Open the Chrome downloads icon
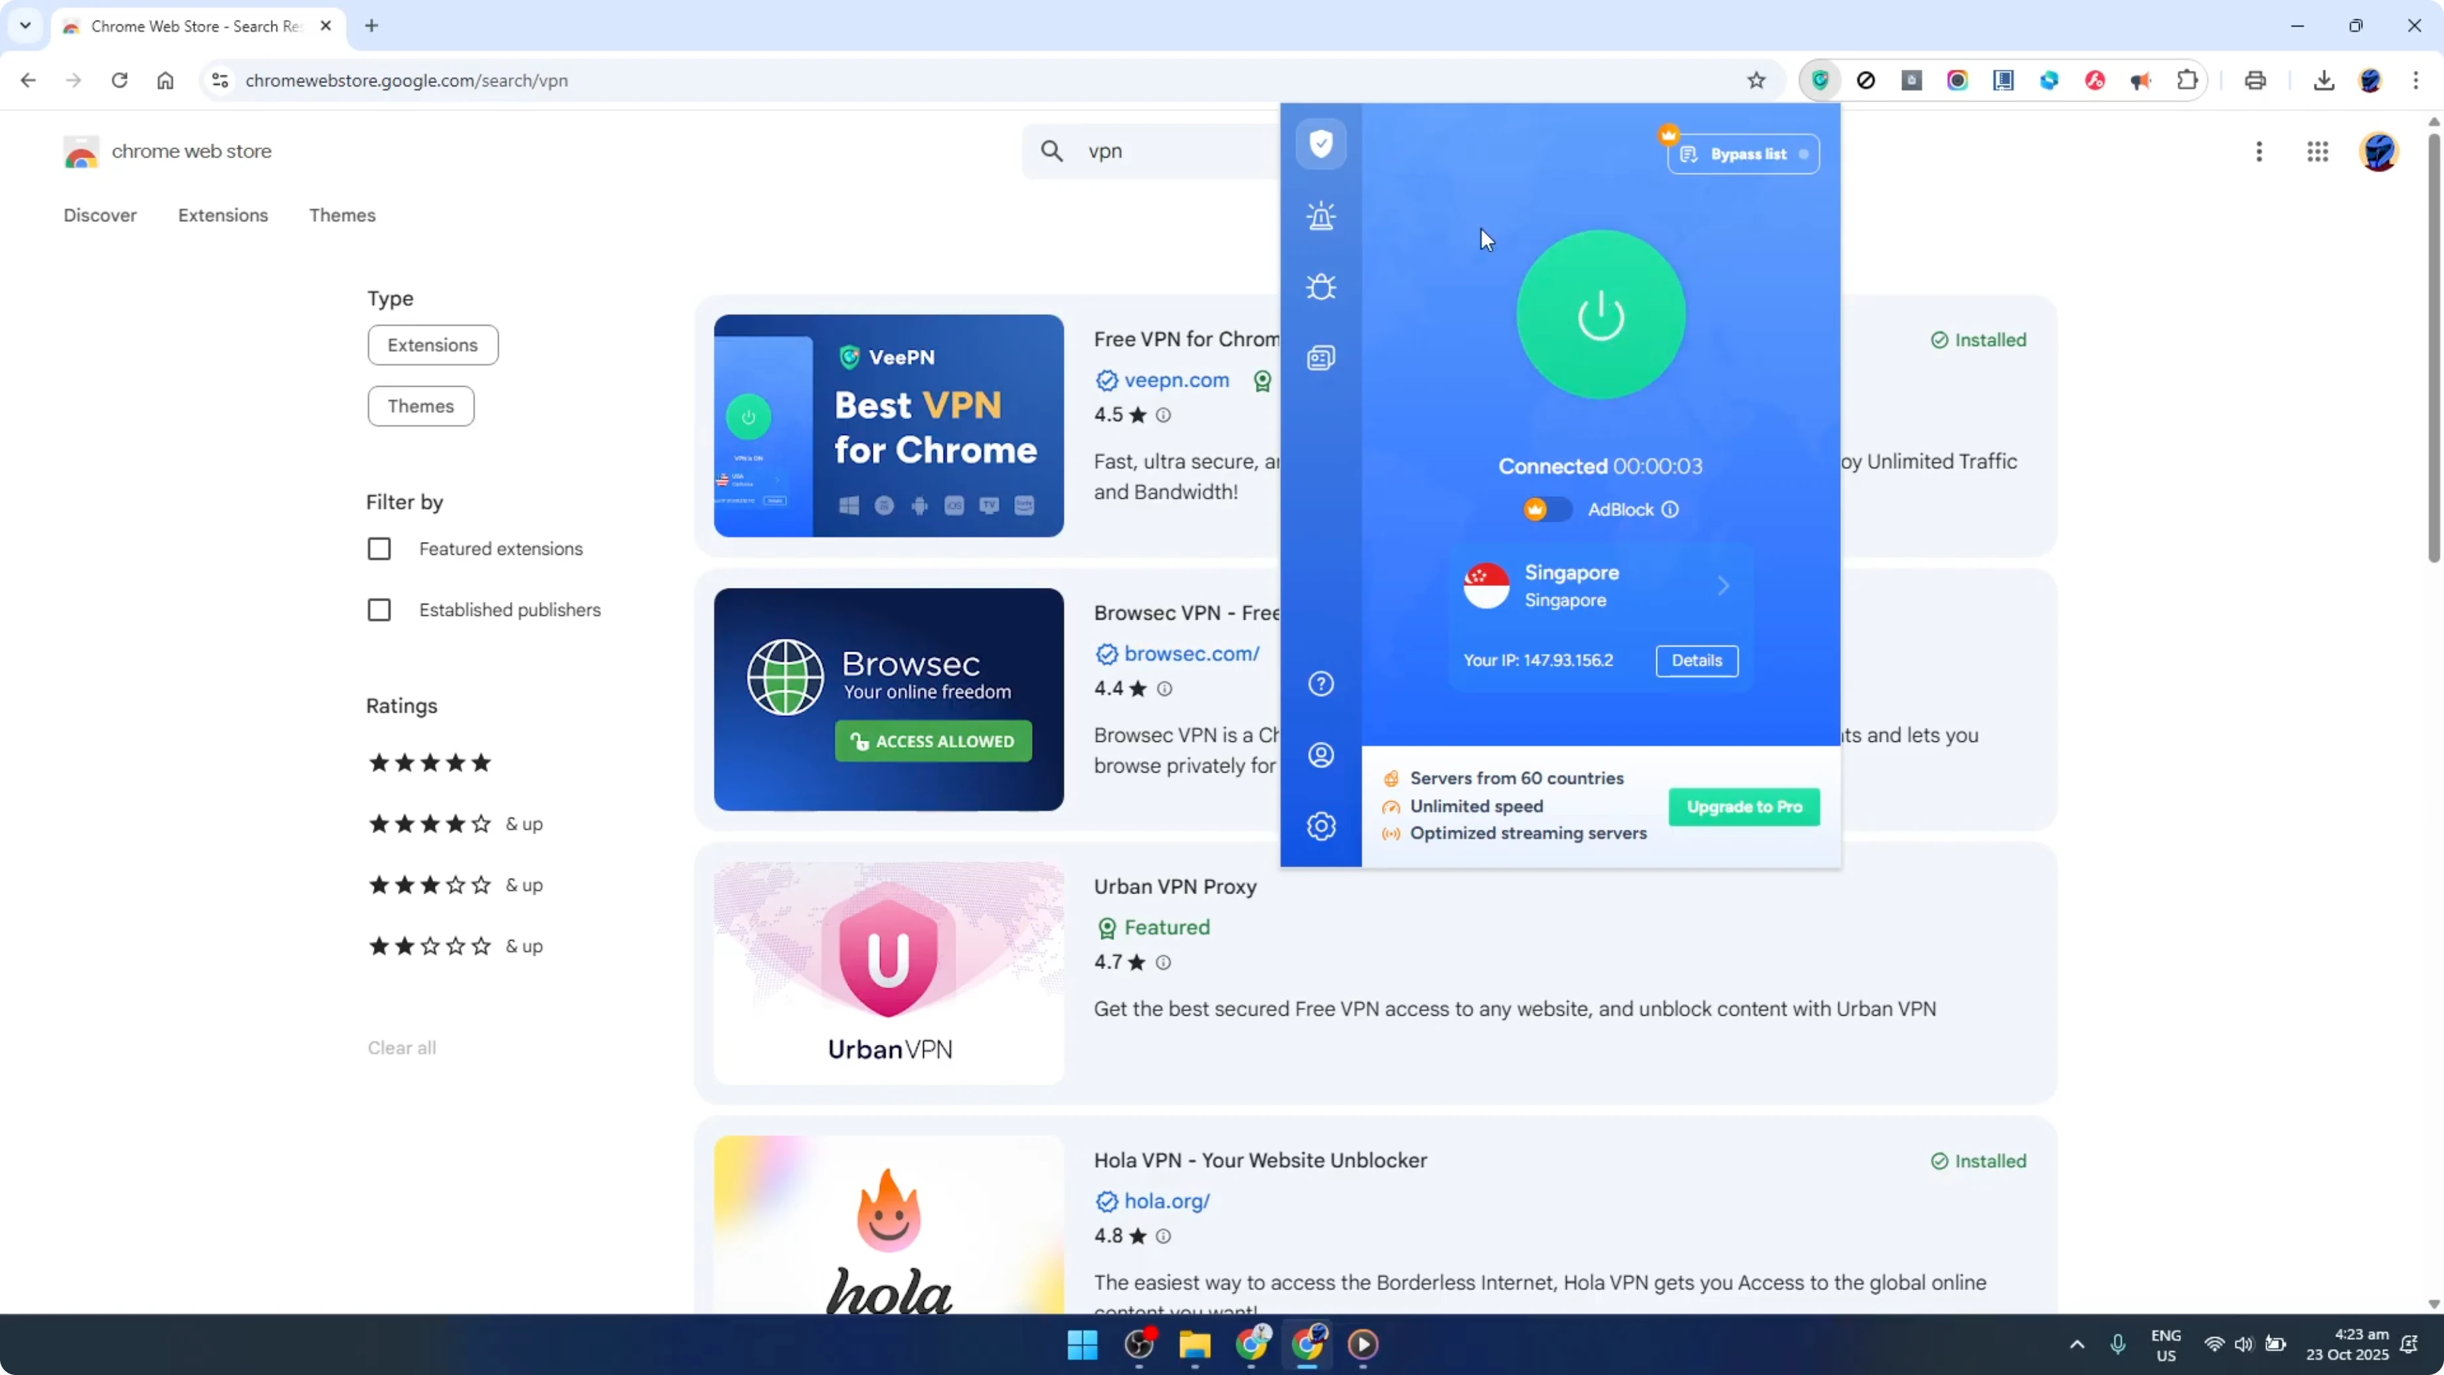This screenshot has height=1375, width=2444. (2324, 80)
